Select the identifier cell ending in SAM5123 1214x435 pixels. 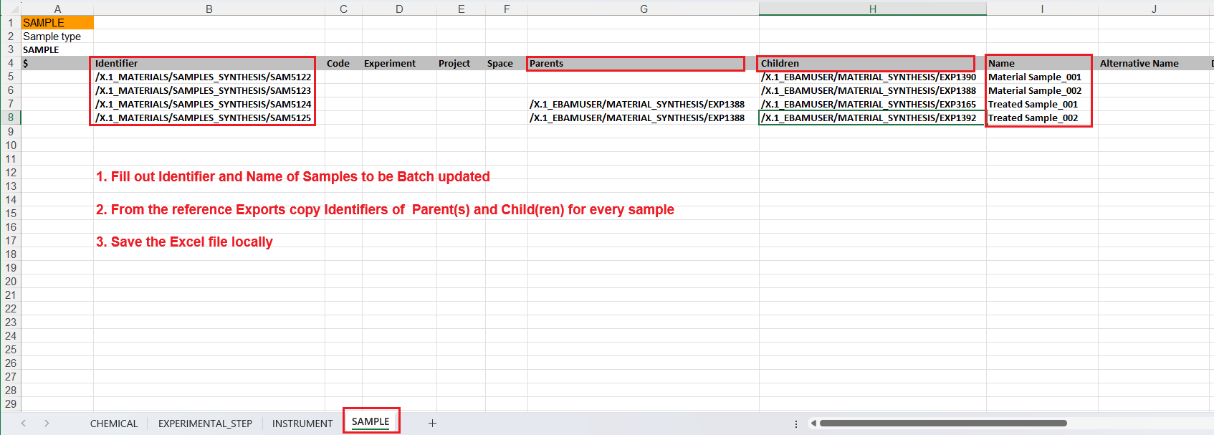click(209, 90)
